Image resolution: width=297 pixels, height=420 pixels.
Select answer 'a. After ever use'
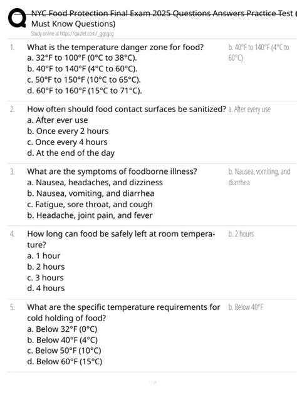tap(58, 120)
